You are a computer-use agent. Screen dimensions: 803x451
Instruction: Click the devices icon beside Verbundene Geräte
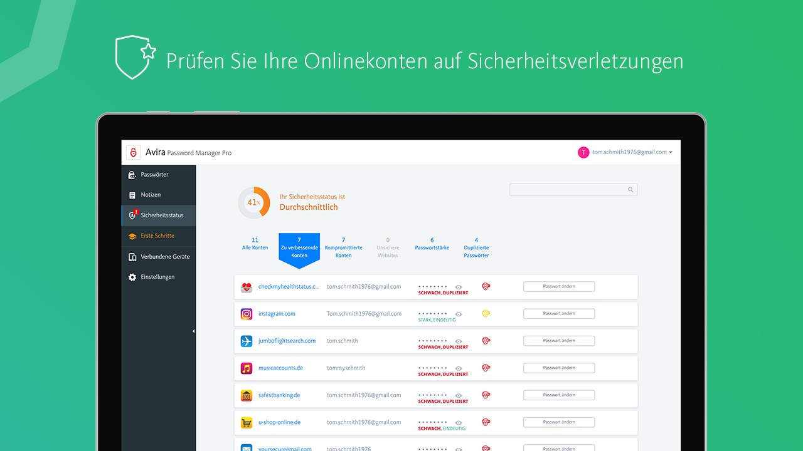[132, 257]
